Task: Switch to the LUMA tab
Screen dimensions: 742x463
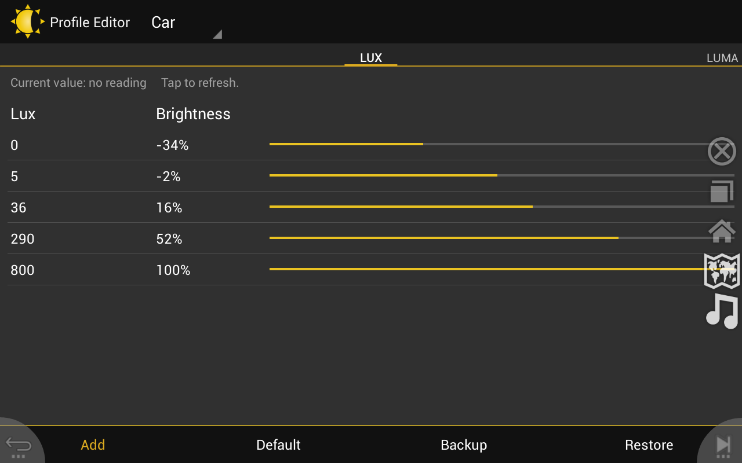Action: tap(722, 58)
